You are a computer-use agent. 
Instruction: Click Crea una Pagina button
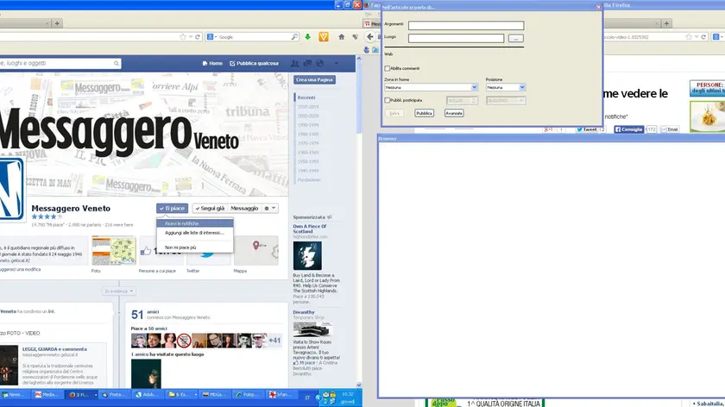(314, 80)
